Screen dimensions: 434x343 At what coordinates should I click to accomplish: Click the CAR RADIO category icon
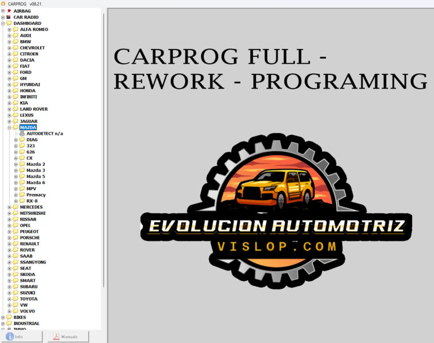[x=9, y=17]
